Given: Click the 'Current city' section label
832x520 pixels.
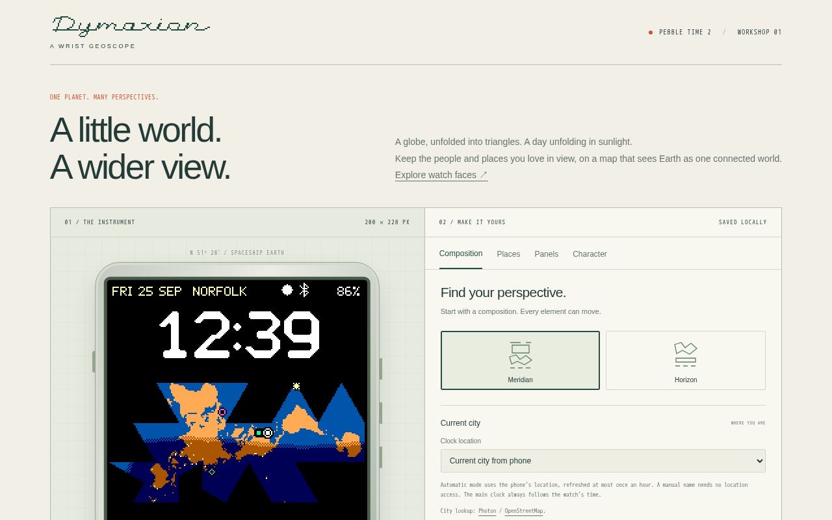Looking at the screenshot, I should pyautogui.click(x=460, y=423).
